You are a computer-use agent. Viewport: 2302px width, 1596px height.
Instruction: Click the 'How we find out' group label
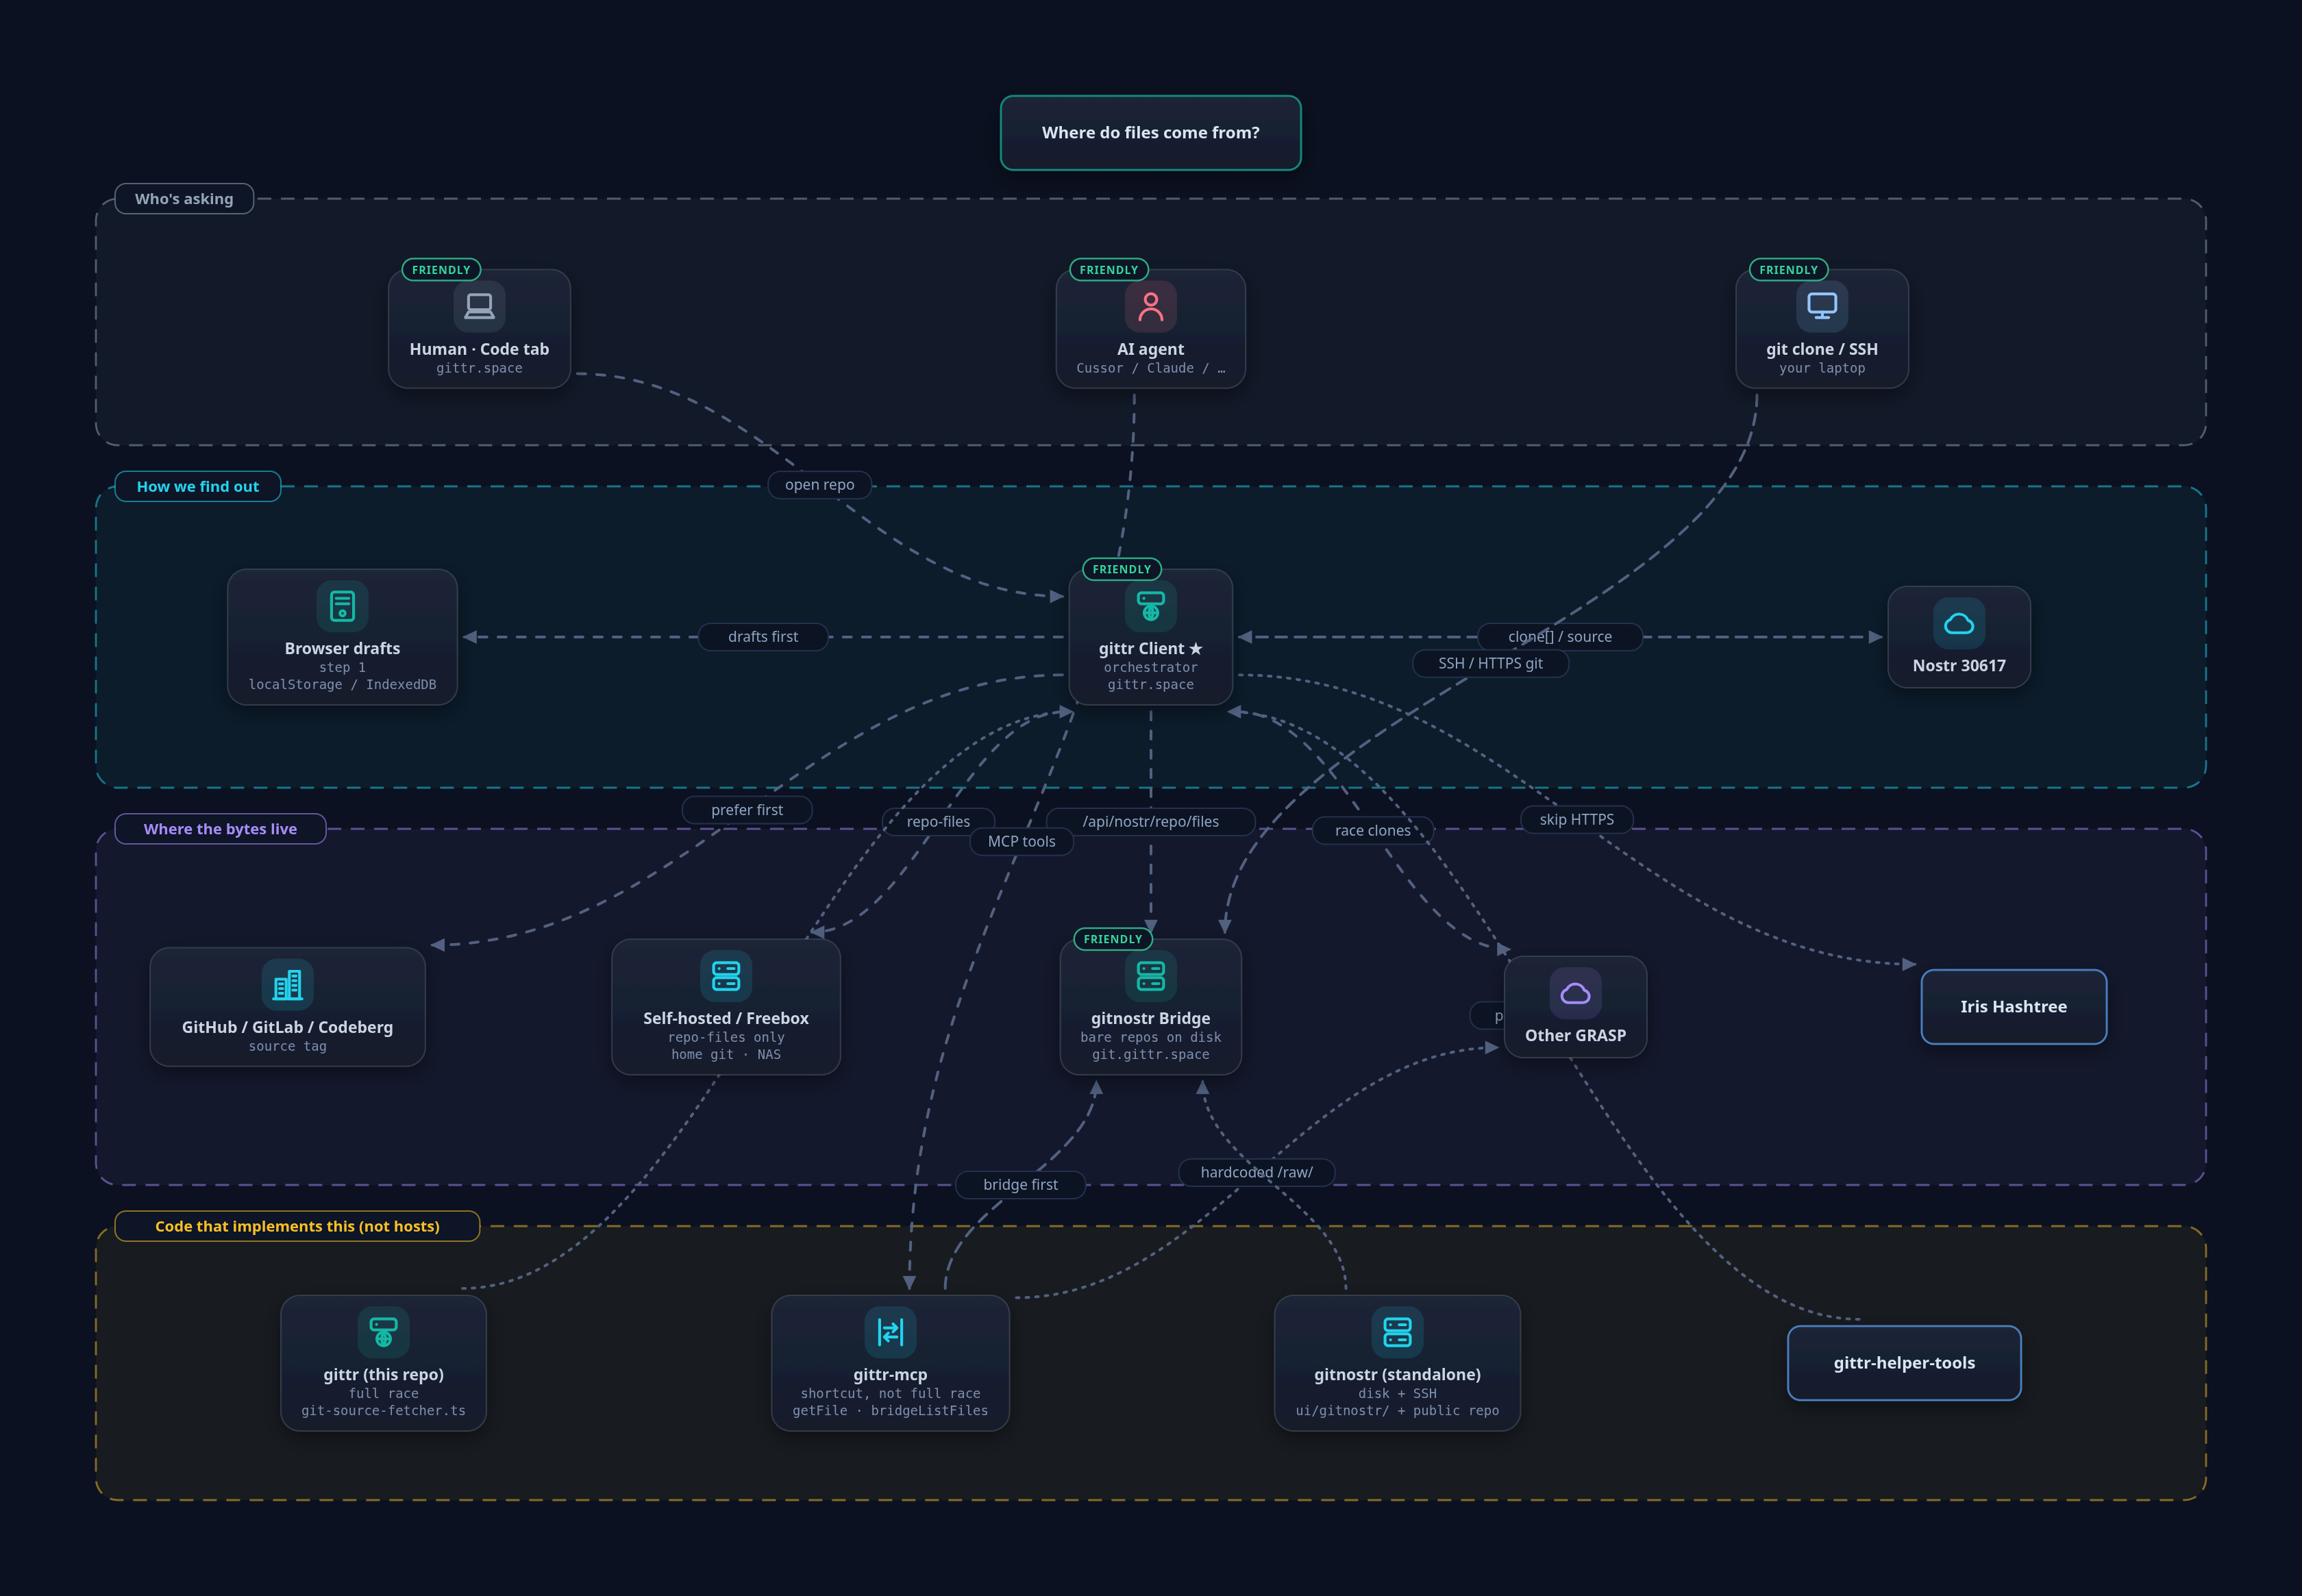pyautogui.click(x=198, y=487)
